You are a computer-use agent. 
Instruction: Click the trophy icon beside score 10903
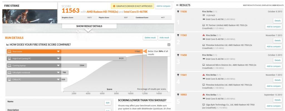(x=178, y=95)
